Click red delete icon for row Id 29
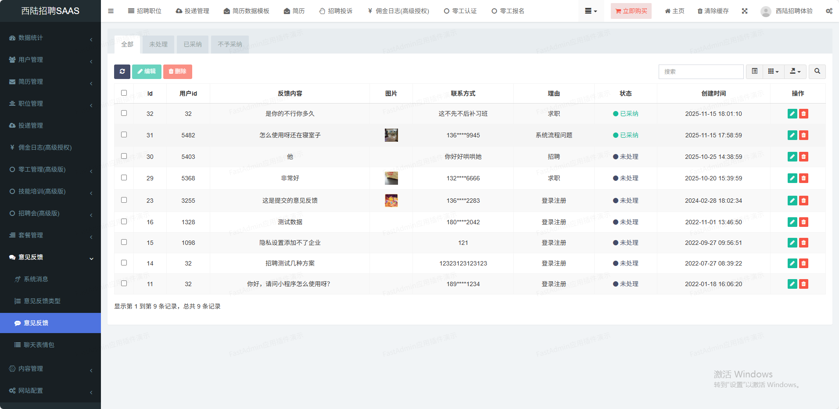The width and height of the screenshot is (839, 409). tap(803, 178)
